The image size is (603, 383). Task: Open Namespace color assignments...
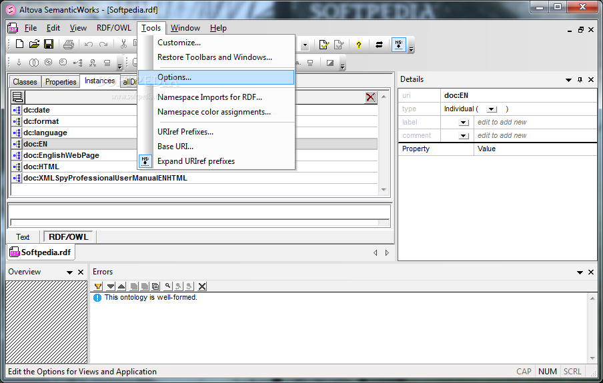[216, 112]
